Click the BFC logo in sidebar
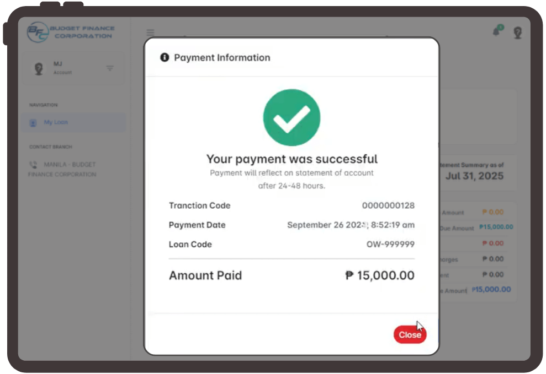546x374 pixels. [x=38, y=32]
